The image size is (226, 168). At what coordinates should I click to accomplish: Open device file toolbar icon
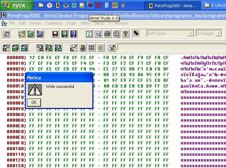[22, 34]
